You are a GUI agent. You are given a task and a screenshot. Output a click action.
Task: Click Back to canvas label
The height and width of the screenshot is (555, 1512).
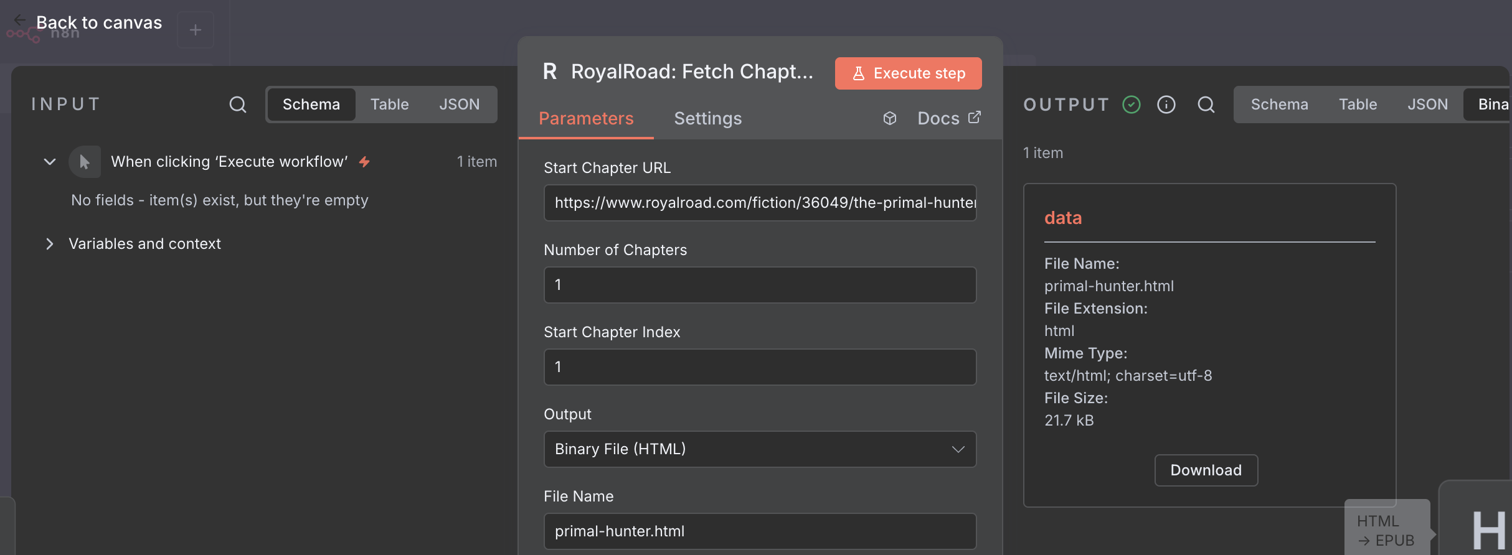pyautogui.click(x=99, y=22)
